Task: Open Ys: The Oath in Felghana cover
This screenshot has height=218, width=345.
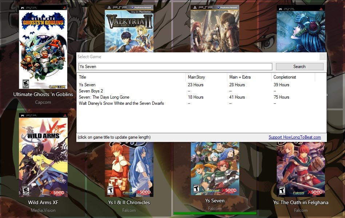Action: point(301,169)
